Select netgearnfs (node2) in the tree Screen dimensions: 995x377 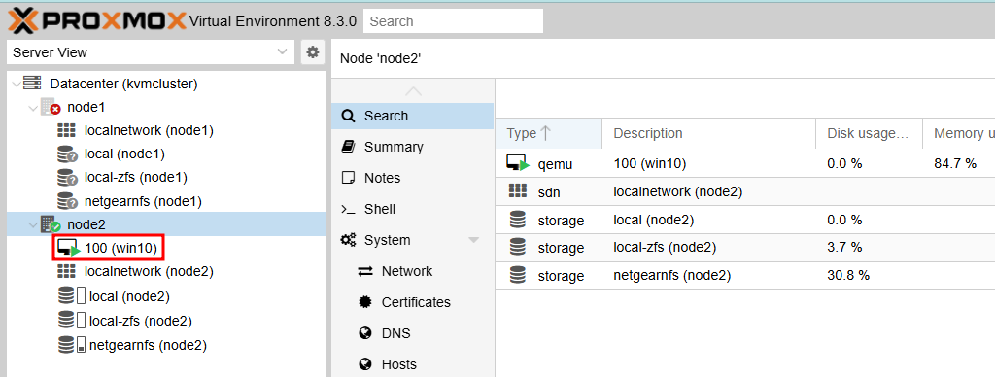point(148,345)
